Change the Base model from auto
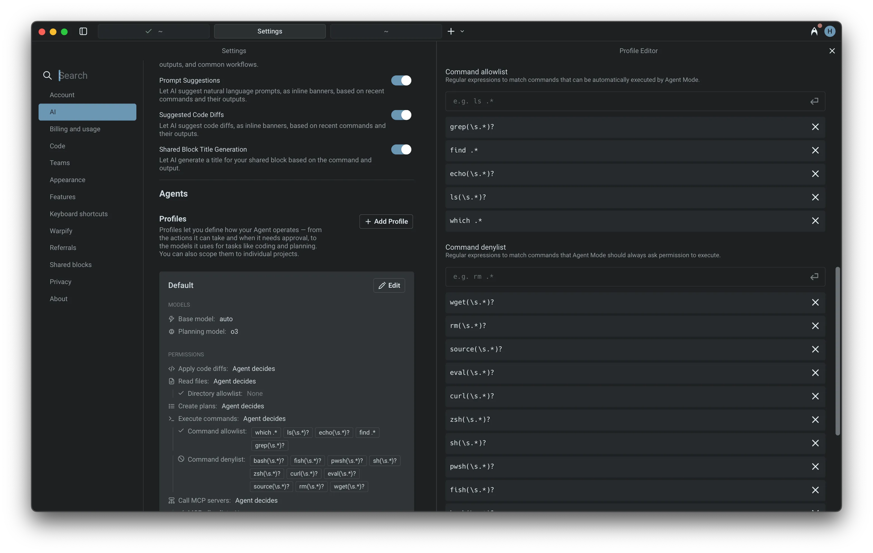873x553 pixels. pos(226,319)
